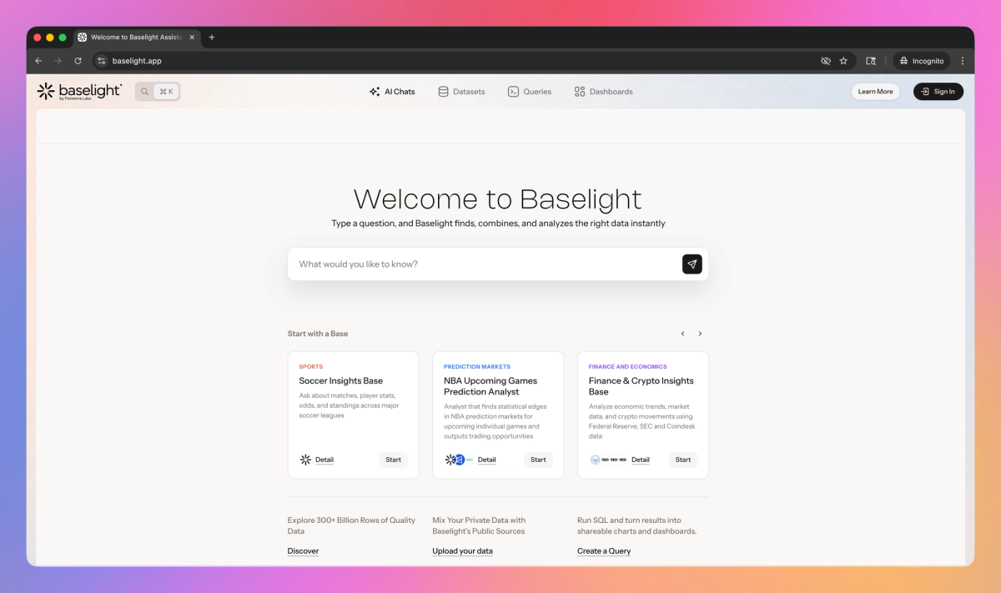Click Upload your data
Screen dimensions: 1001x593
point(462,550)
